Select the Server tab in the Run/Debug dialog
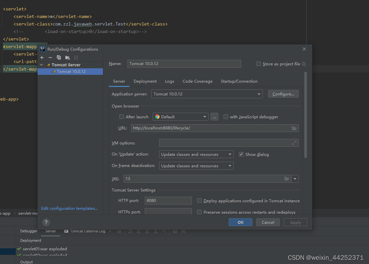 [x=119, y=81]
